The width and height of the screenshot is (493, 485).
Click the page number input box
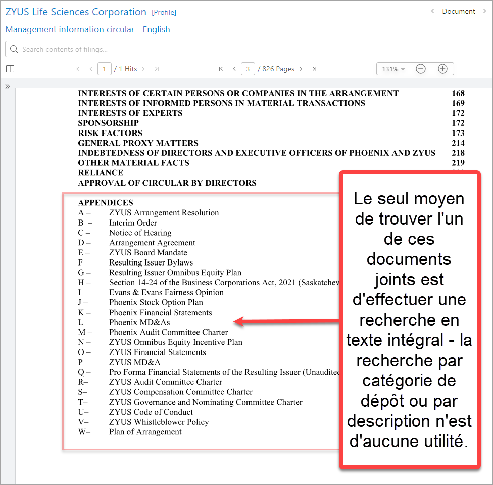(x=248, y=69)
